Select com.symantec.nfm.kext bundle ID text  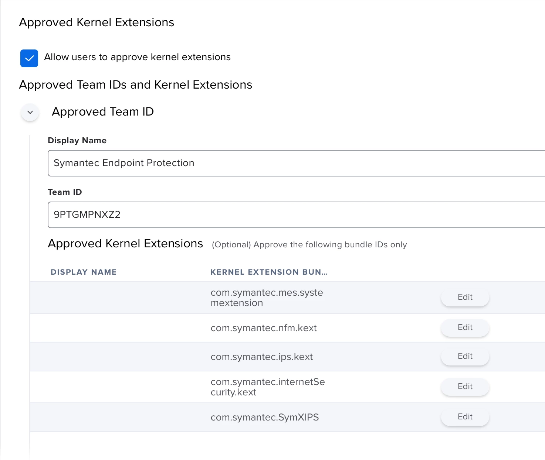[x=264, y=328]
